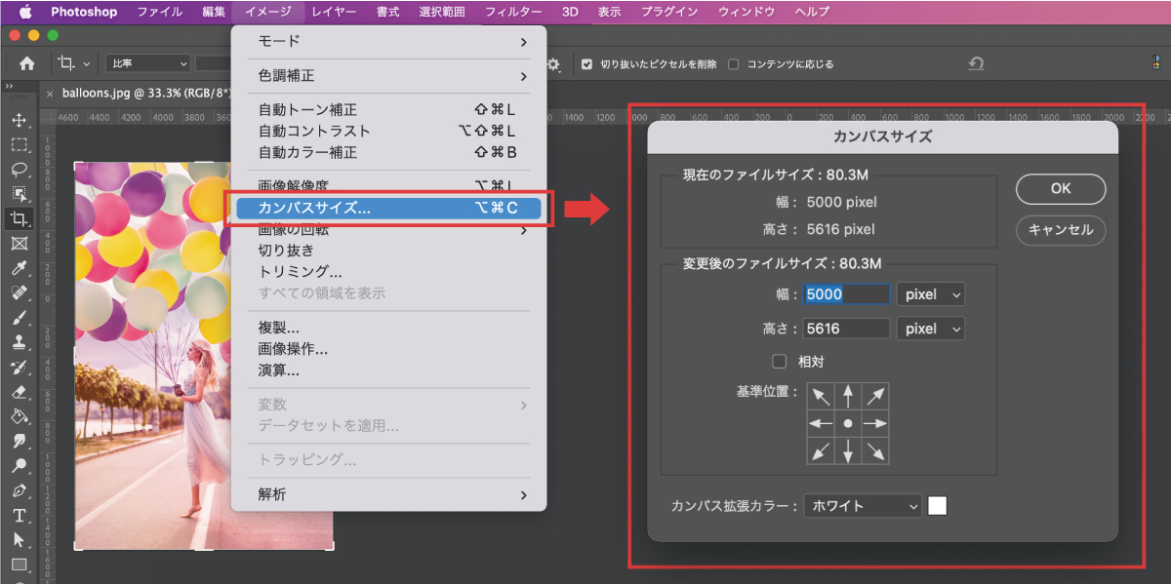Select the Lasso tool
Image resolution: width=1171 pixels, height=584 pixels.
(x=19, y=169)
